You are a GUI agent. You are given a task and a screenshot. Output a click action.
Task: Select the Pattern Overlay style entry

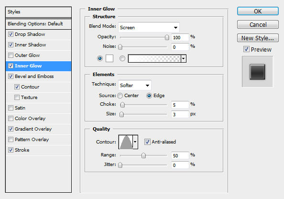pyautogui.click(x=32, y=139)
